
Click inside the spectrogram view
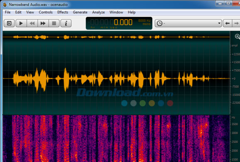[116, 138]
